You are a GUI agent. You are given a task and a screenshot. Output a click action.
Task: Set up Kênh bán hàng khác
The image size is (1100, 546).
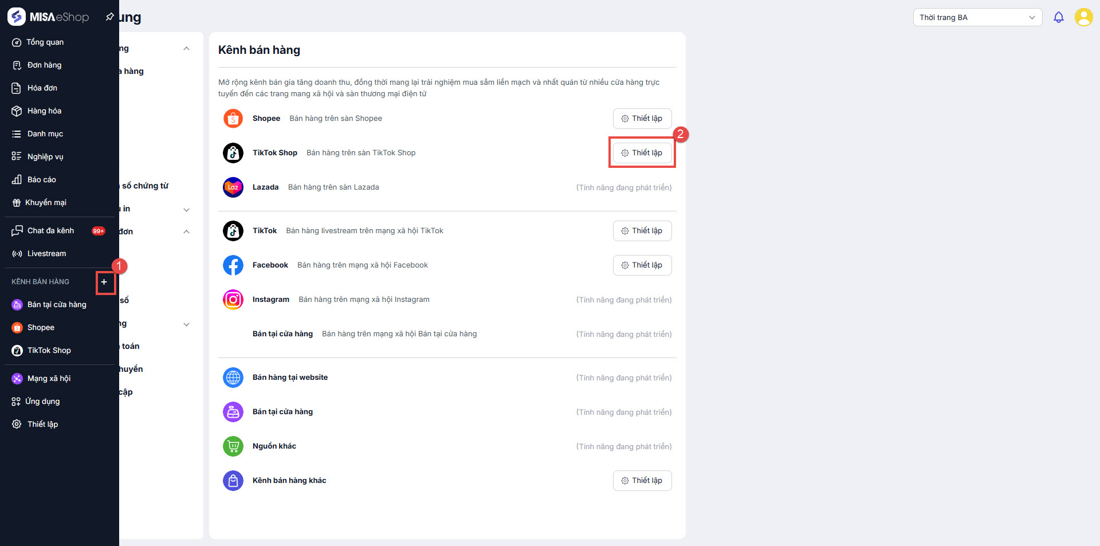pyautogui.click(x=642, y=481)
